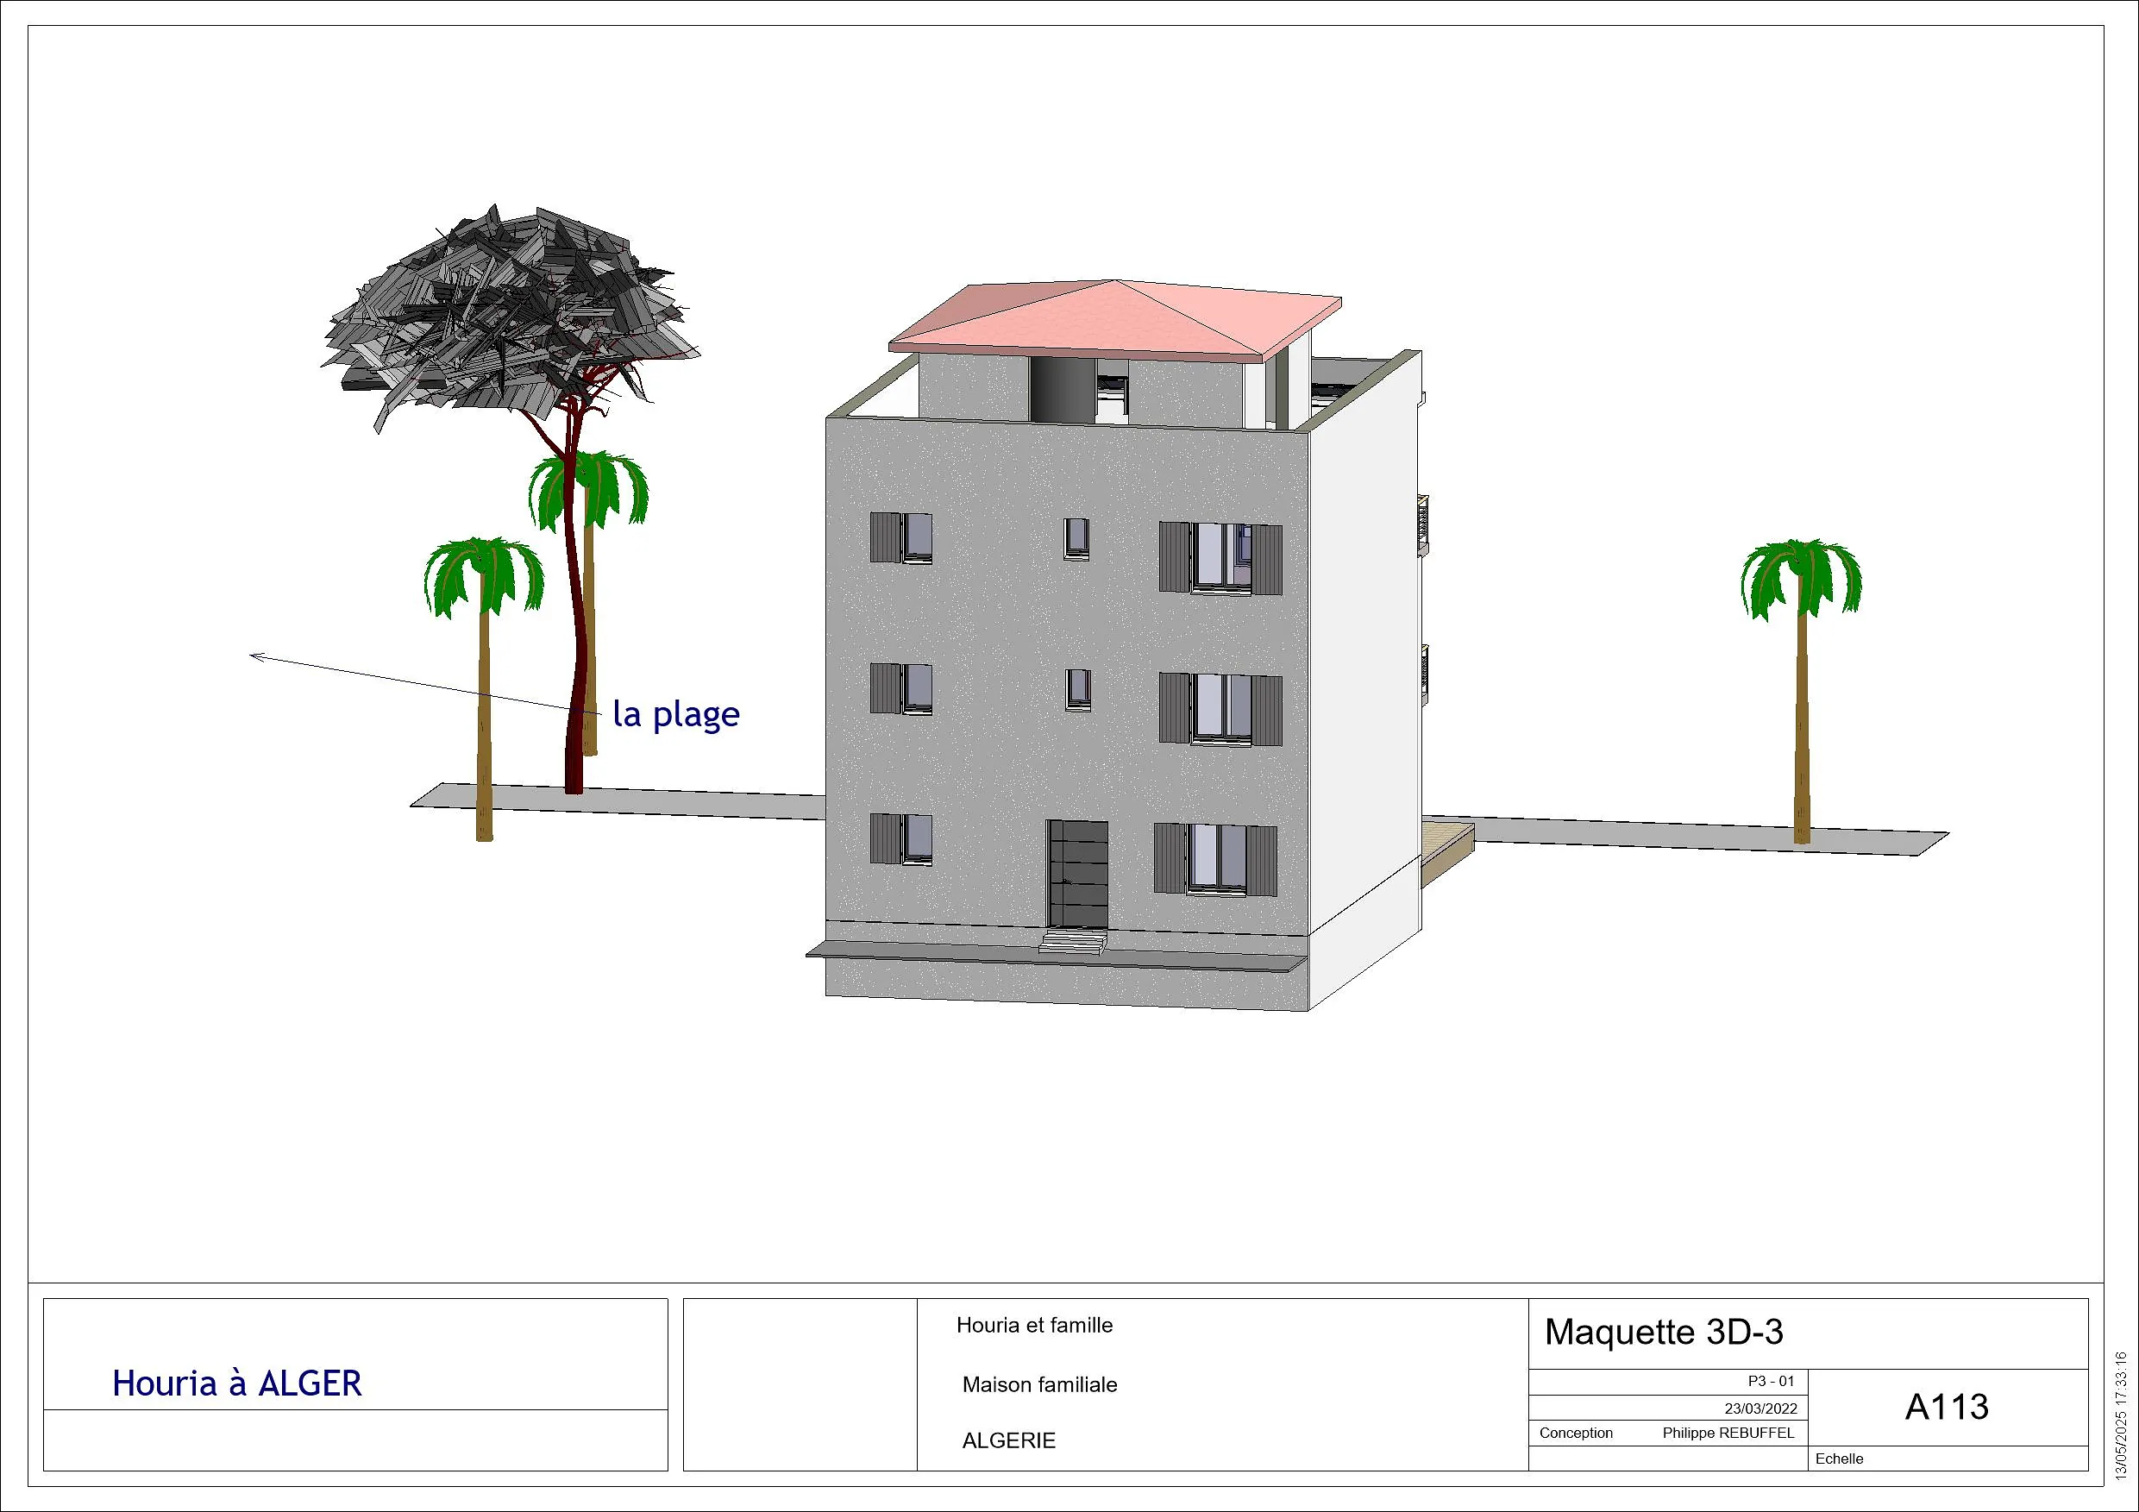Click the 'Maquette 3D-3' sheet title
Viewport: 2139px width, 1512px height.
[1664, 1333]
